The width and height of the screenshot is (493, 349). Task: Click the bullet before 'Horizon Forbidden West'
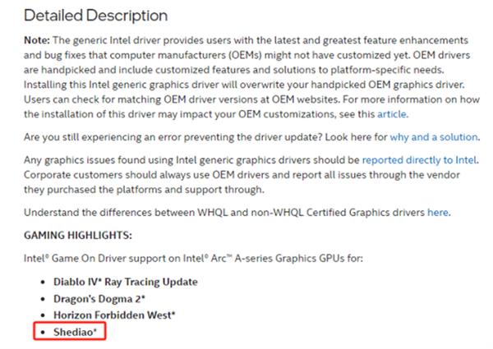pyautogui.click(x=43, y=315)
